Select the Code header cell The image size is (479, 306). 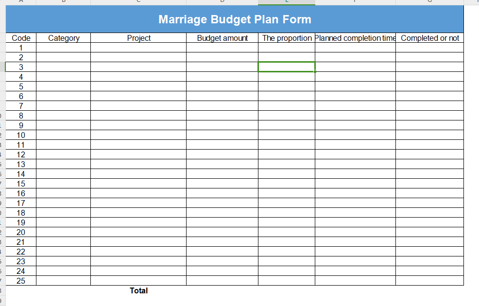(21, 38)
